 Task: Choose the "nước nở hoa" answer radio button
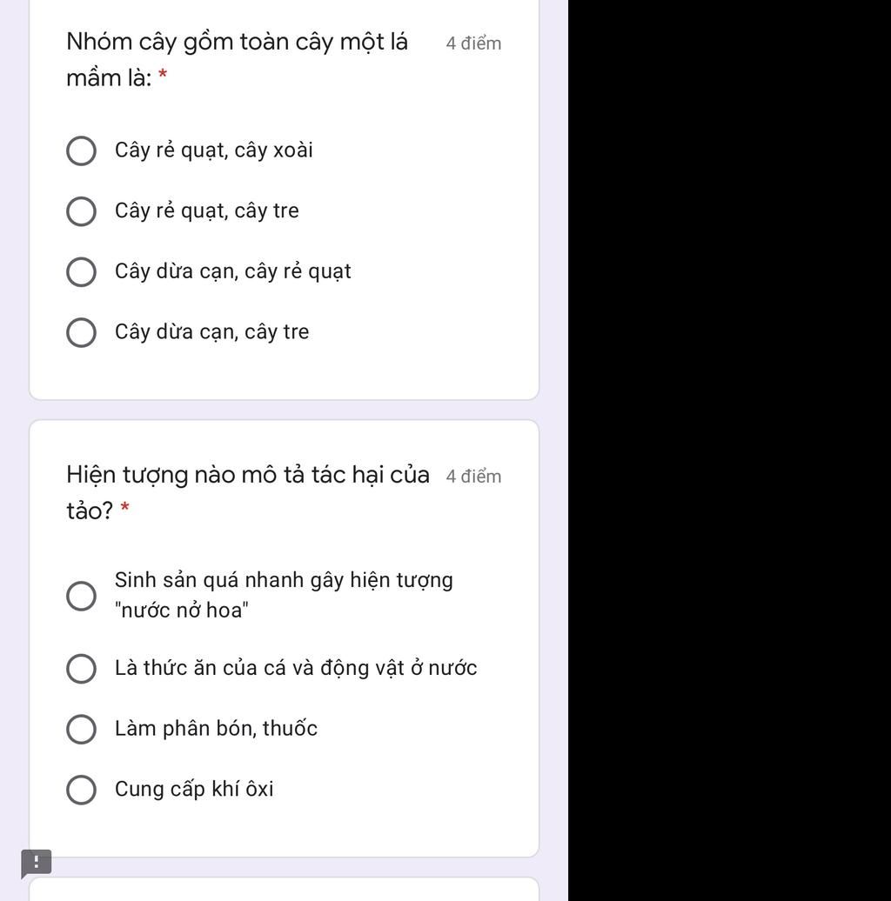tap(82, 596)
